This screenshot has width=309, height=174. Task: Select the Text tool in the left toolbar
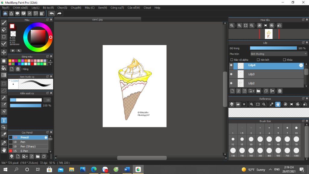pyautogui.click(x=4, y=120)
